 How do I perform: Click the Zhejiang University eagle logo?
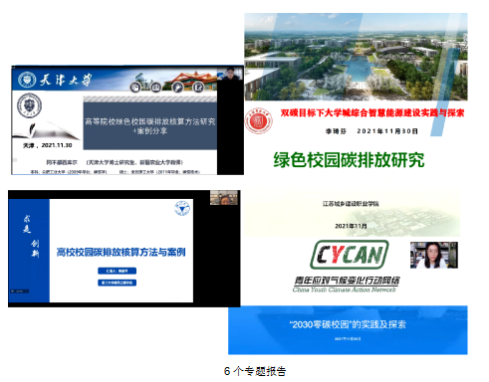tap(182, 208)
